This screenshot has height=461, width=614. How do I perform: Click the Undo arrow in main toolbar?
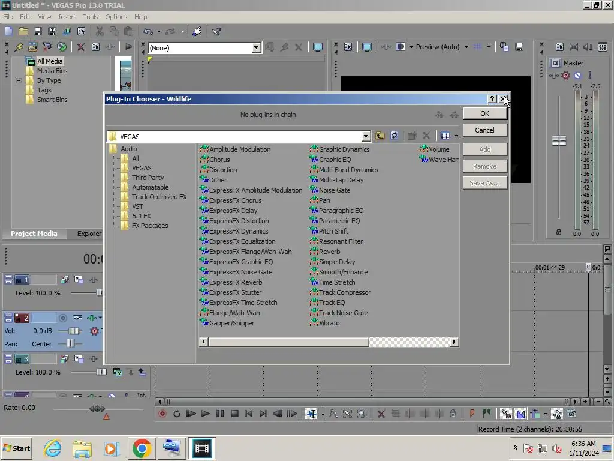click(148, 31)
